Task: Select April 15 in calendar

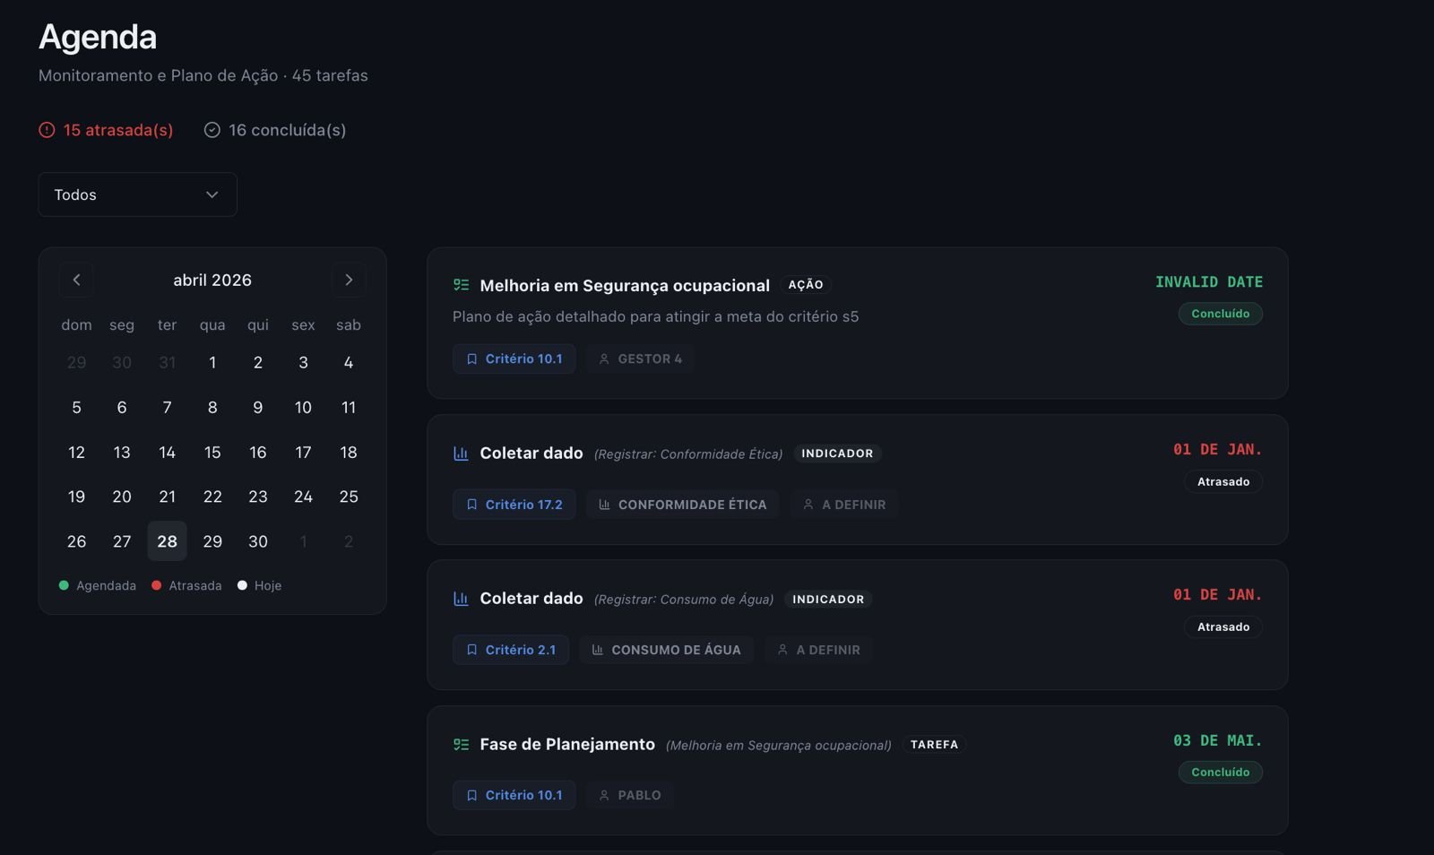Action: (212, 453)
